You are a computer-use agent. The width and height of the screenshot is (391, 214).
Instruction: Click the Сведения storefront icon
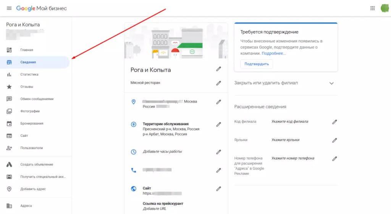(x=9, y=62)
